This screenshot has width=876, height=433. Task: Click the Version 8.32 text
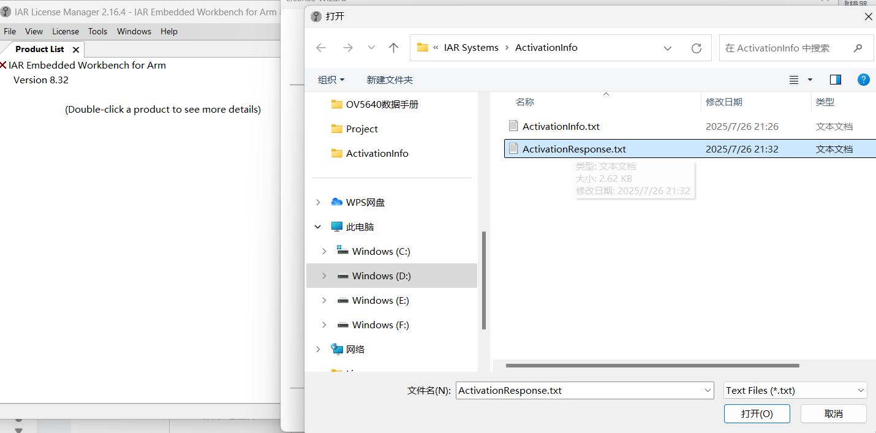(41, 80)
